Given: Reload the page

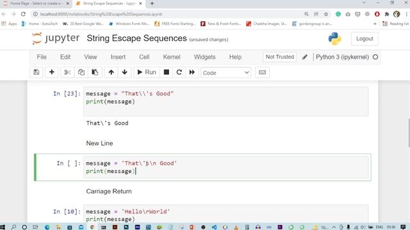Looking at the screenshot, I should (23, 14).
